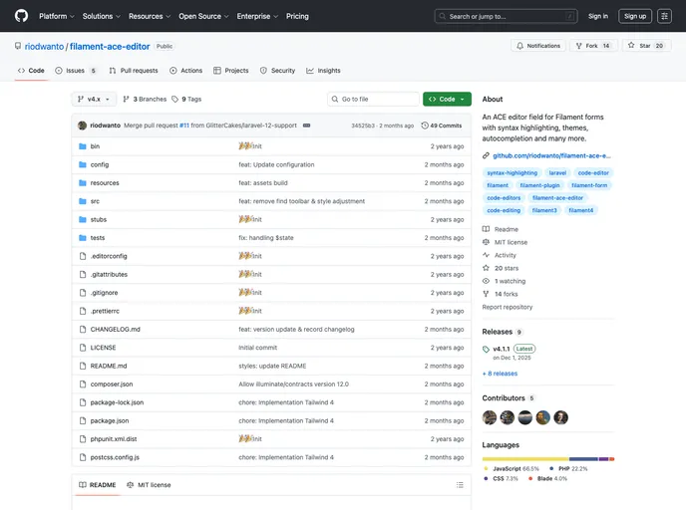This screenshot has height=510, width=686.
Task: Click the filament-plugin topic tag
Action: click(x=539, y=185)
